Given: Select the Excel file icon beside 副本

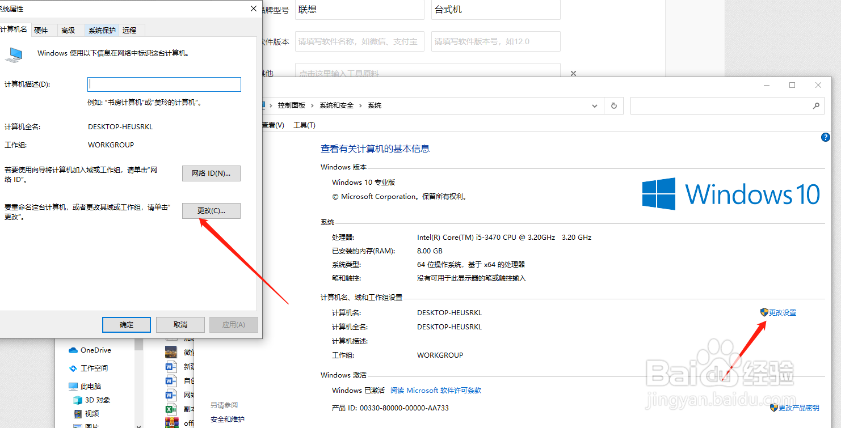Looking at the screenshot, I should tap(171, 409).
